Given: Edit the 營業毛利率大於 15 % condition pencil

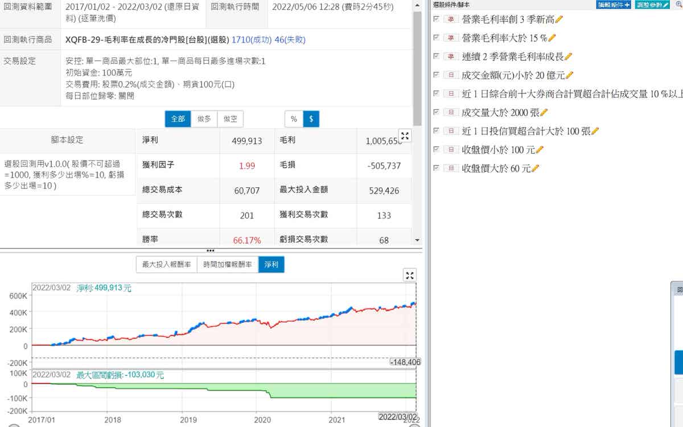Looking at the screenshot, I should point(551,38).
